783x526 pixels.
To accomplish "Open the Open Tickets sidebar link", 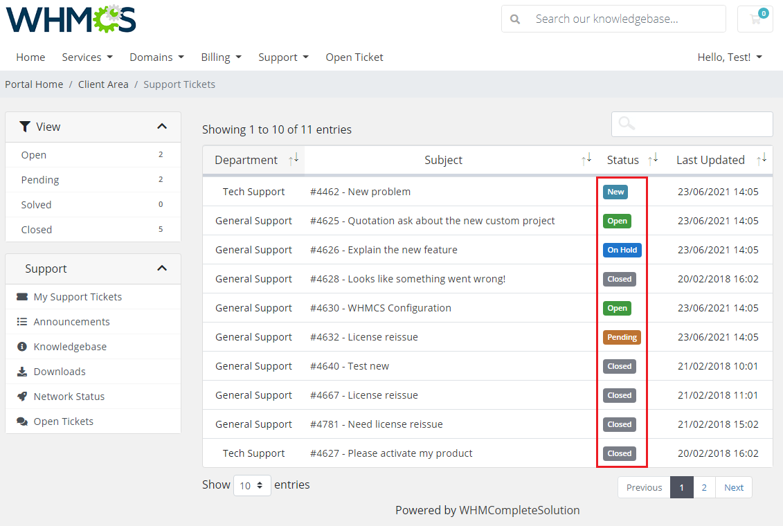I will [64, 421].
